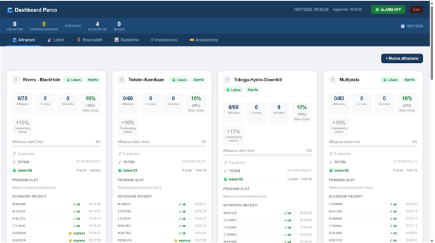Screen dimensions: 435x243
Task: Open the Acquisizione tab
Action: pos(204,40)
